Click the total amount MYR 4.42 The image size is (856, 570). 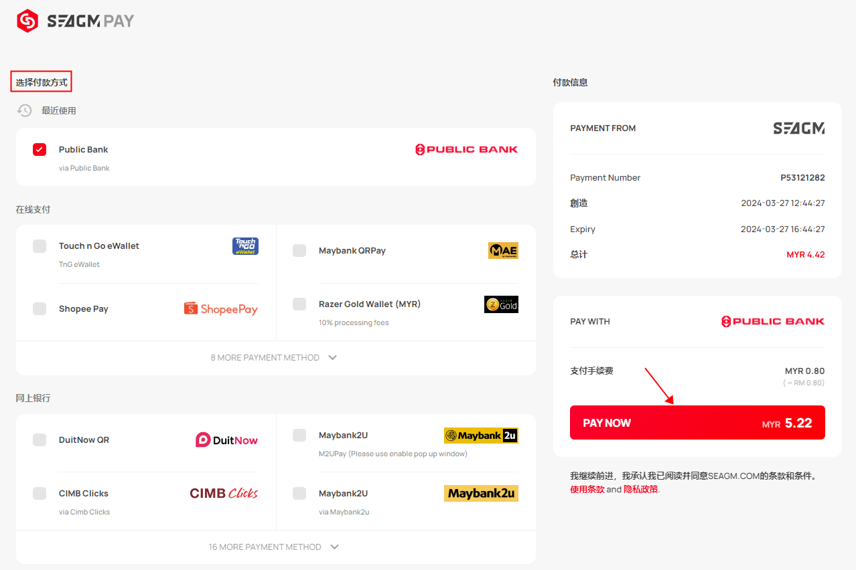806,255
